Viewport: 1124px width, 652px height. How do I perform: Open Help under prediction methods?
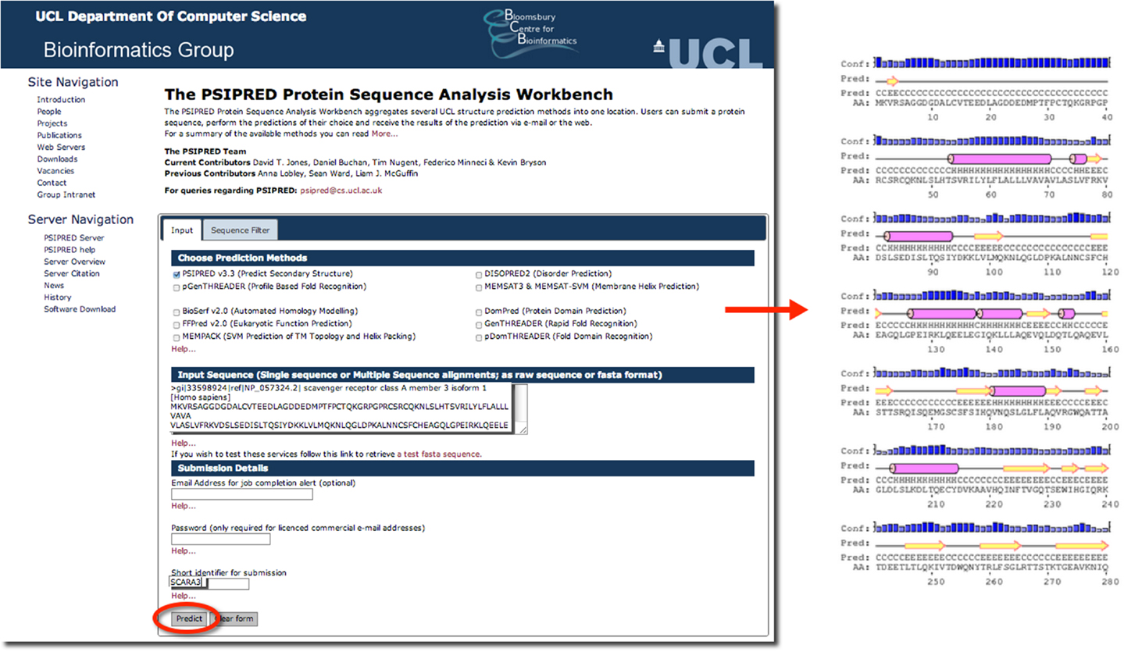(184, 349)
